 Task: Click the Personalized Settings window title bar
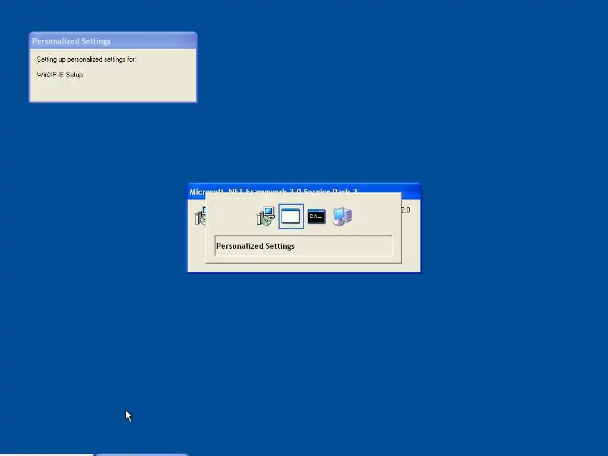coord(113,41)
